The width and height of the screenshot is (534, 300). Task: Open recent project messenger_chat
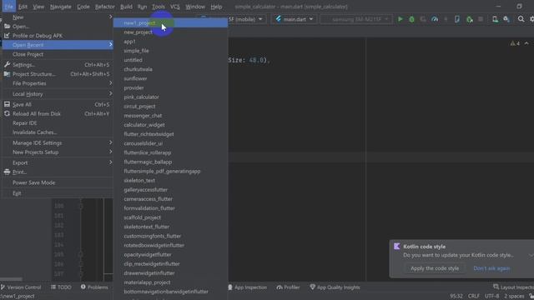pyautogui.click(x=170, y=116)
